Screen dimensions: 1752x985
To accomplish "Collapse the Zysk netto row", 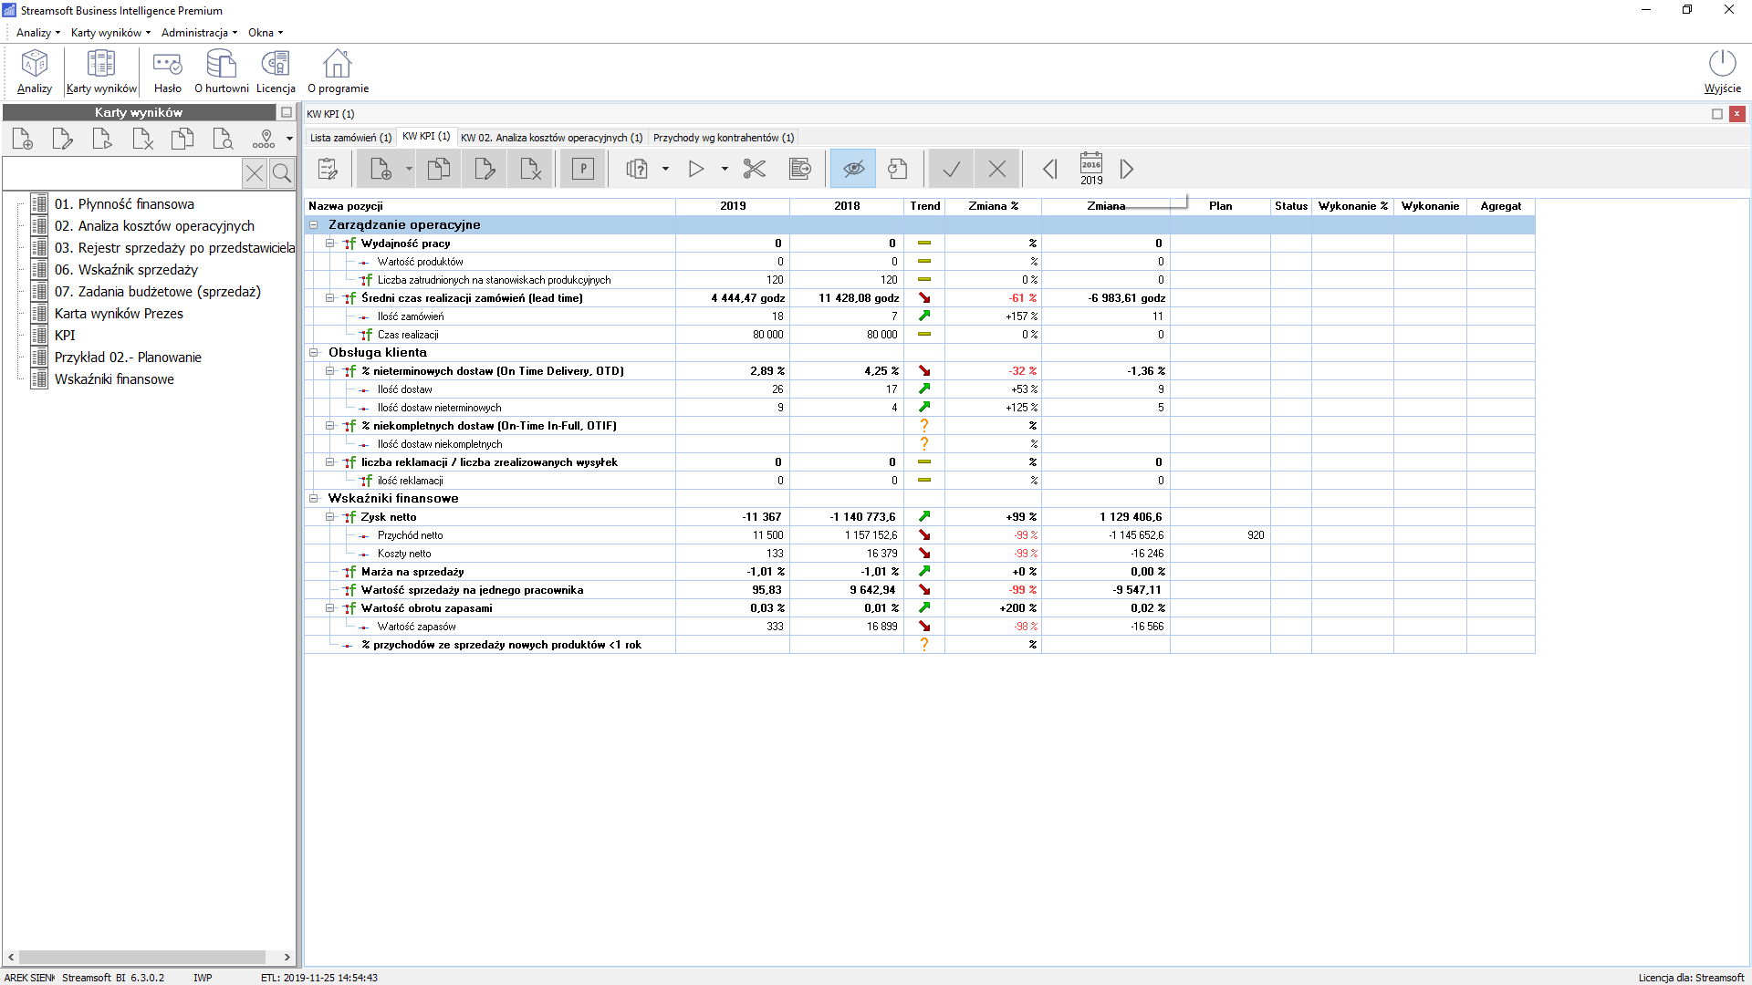I will click(330, 516).
